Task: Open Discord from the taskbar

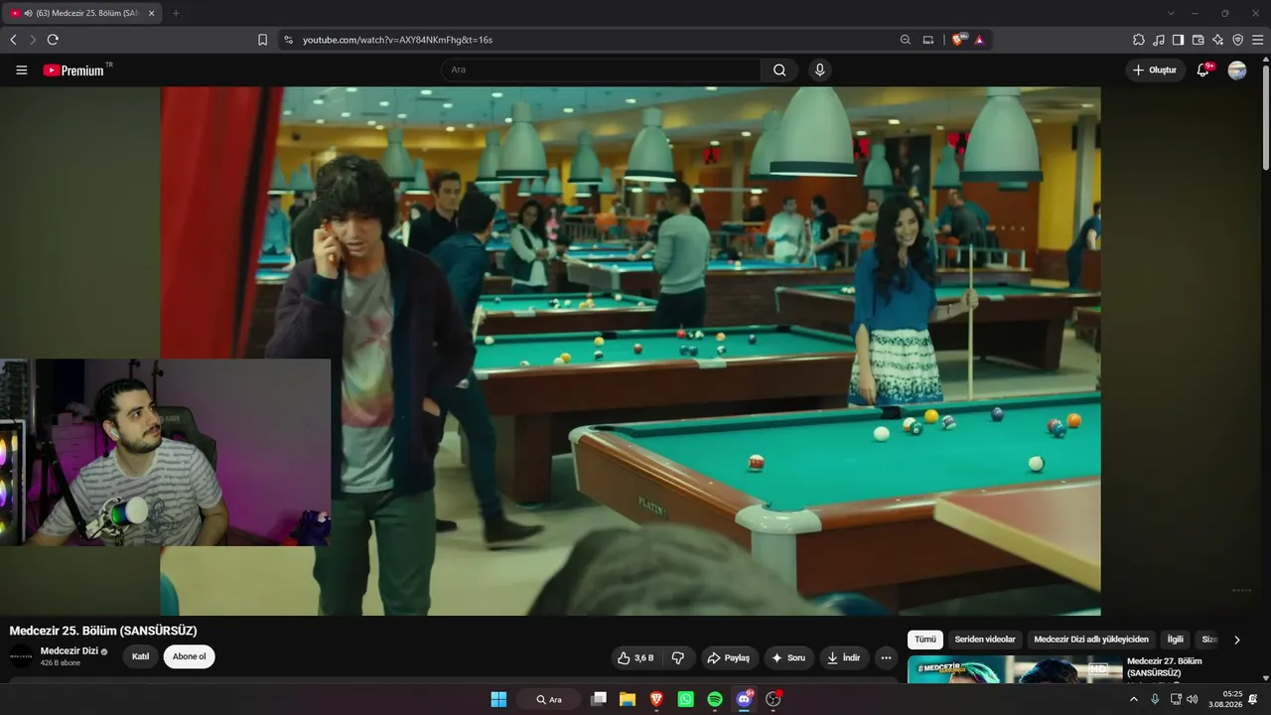Action: tap(744, 699)
